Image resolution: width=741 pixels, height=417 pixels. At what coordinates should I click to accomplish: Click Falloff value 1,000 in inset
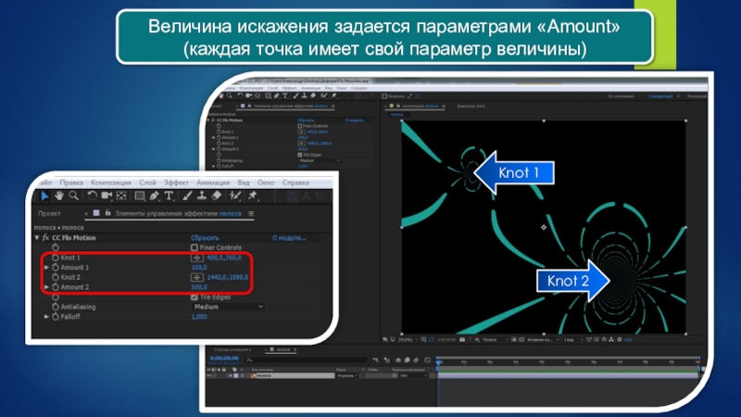(x=199, y=317)
